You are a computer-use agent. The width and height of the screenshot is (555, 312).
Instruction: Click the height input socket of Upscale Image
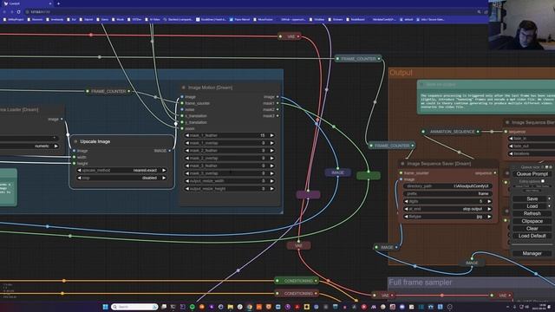[x=75, y=164]
